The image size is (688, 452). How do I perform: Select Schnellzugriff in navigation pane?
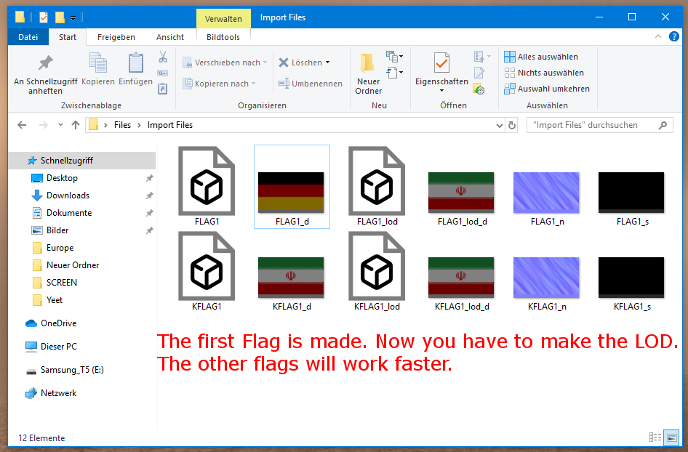tap(82, 161)
